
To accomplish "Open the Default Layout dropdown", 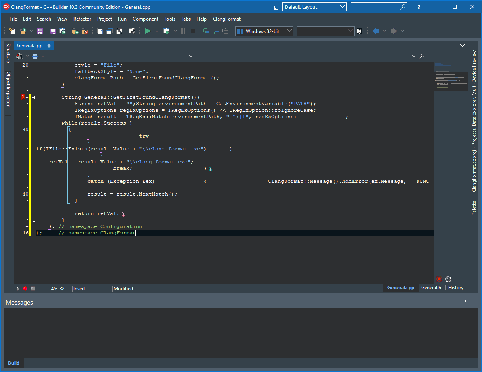I will [x=314, y=7].
